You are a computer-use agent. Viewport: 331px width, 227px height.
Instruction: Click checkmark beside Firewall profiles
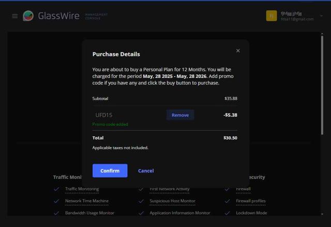coord(227,201)
